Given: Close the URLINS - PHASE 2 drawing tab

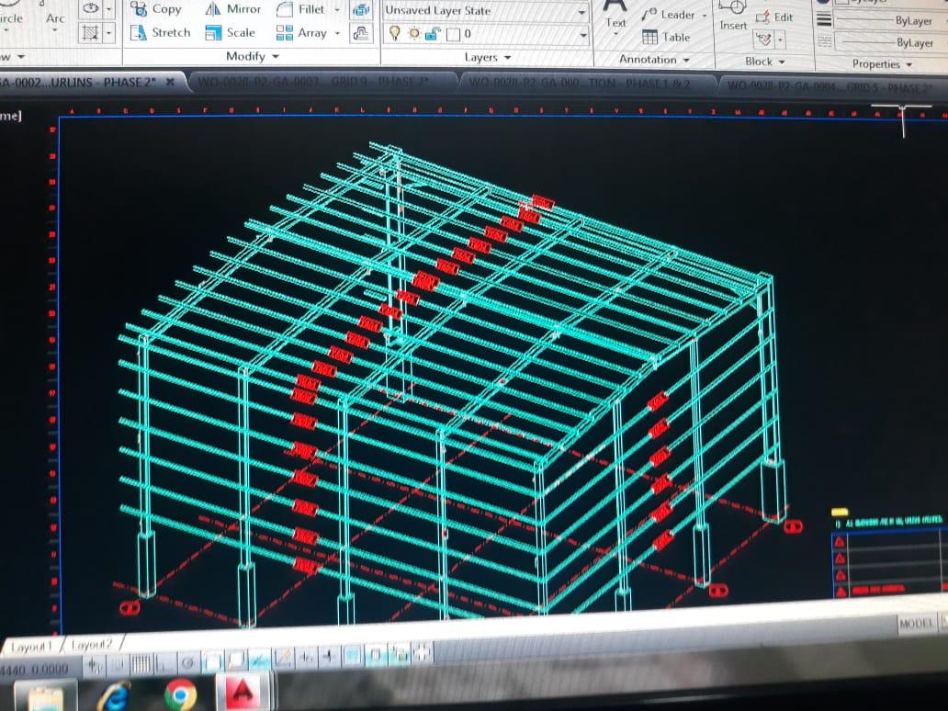Looking at the screenshot, I should point(171,82).
